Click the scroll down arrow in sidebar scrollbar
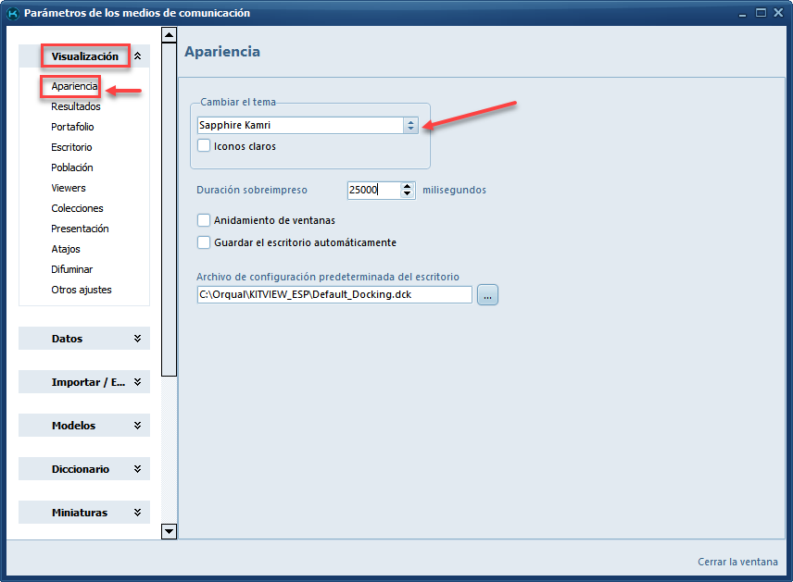Viewport: 793px width, 582px height. [x=169, y=531]
